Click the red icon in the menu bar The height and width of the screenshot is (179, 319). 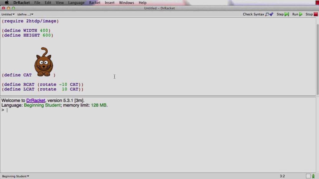pyautogui.click(x=317, y=2)
